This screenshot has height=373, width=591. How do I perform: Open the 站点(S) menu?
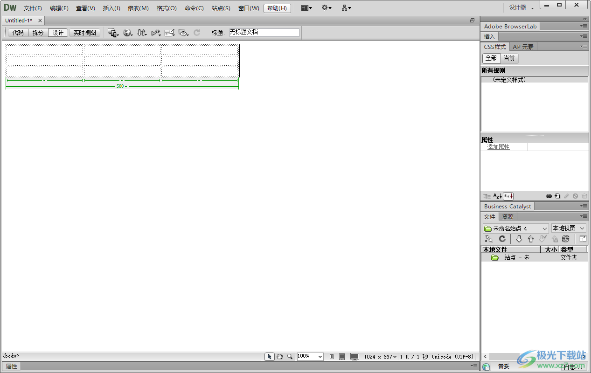[x=221, y=8]
